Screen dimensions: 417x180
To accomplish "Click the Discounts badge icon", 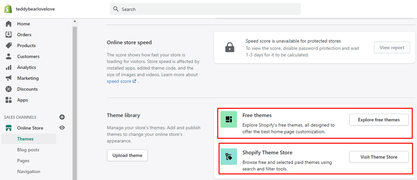I will click(9, 89).
